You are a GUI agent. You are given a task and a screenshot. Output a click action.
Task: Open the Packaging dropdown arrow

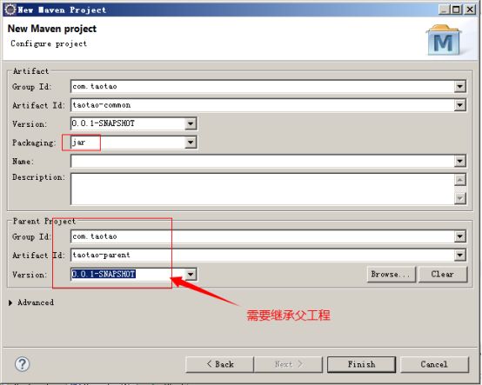[x=191, y=143]
